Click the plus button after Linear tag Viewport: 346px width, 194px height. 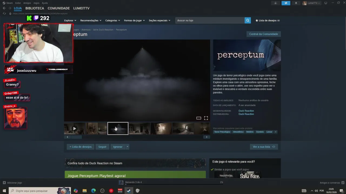[x=275, y=132]
